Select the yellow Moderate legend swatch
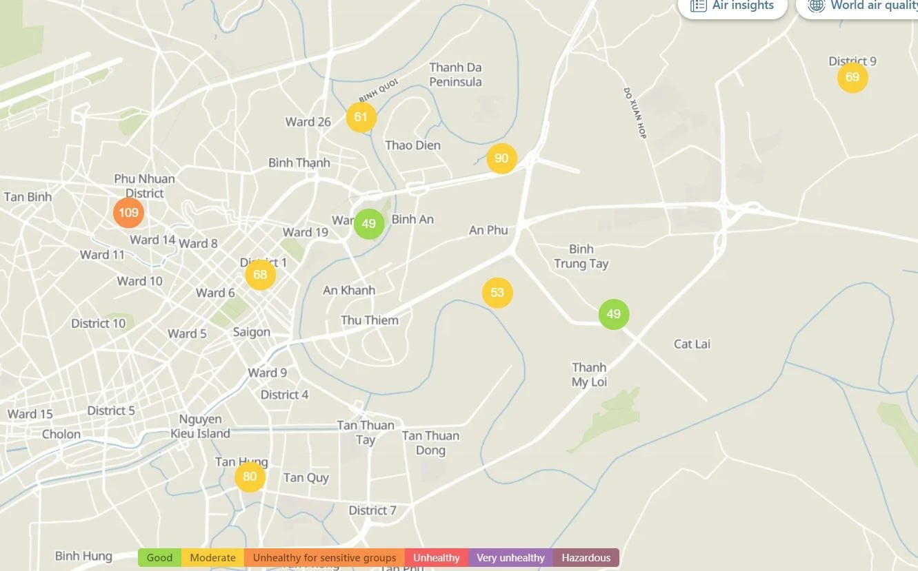Screen dimensions: 918x571 point(212,558)
